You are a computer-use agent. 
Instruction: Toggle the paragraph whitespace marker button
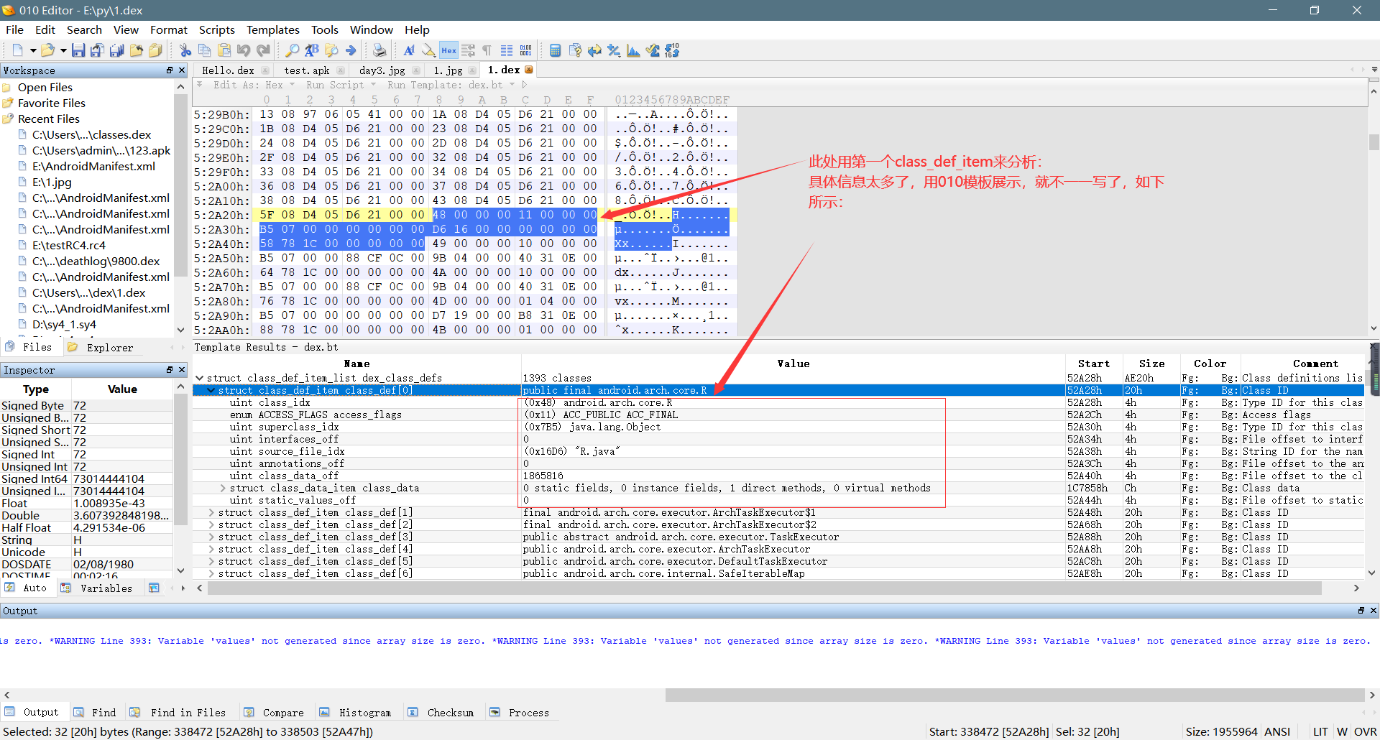[x=487, y=50]
